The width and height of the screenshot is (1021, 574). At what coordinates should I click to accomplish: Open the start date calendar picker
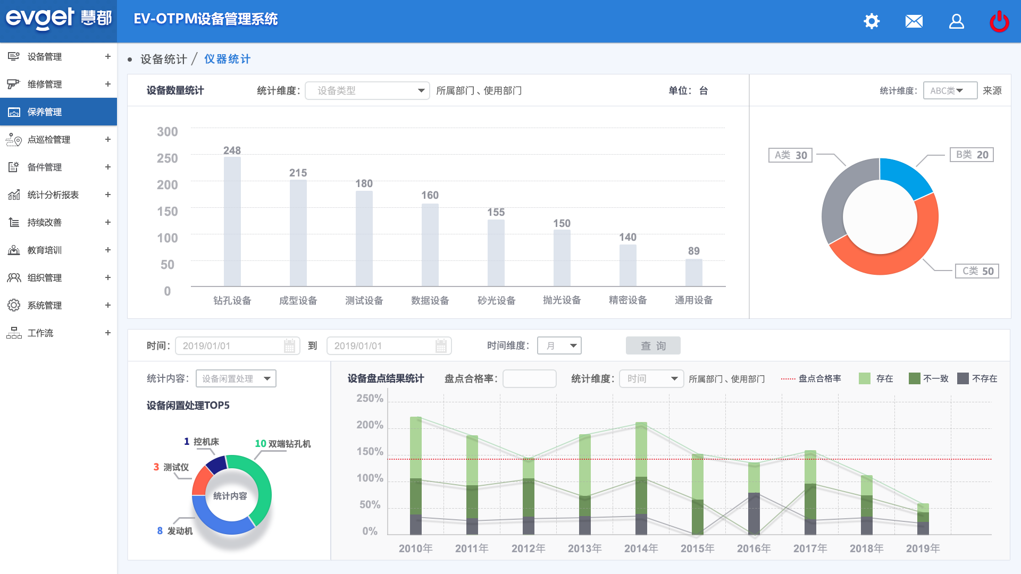tap(289, 346)
